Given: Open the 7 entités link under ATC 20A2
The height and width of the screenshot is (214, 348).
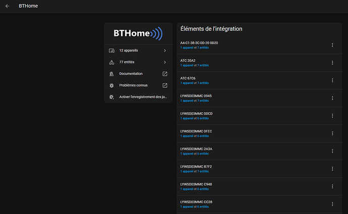Looking at the screenshot, I should point(203,66).
